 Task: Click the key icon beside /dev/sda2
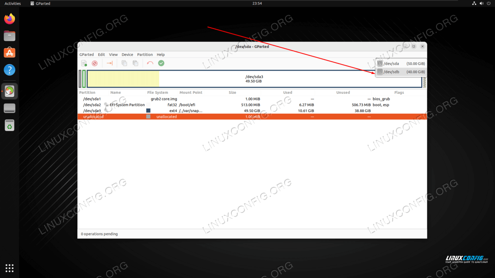pyautogui.click(x=106, y=105)
